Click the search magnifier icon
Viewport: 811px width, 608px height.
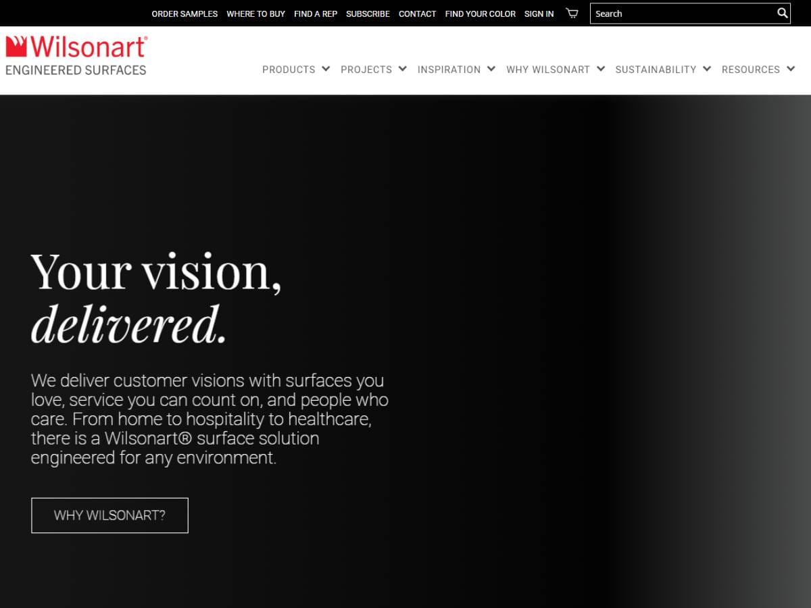[x=782, y=14]
